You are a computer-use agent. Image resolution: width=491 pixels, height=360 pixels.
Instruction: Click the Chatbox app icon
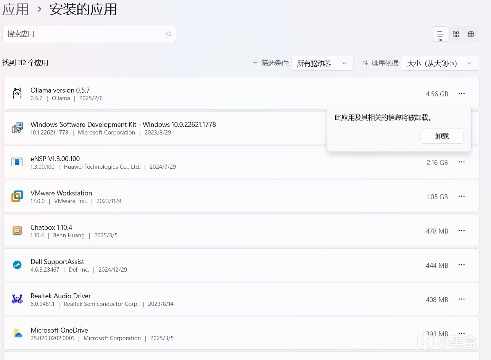click(17, 230)
